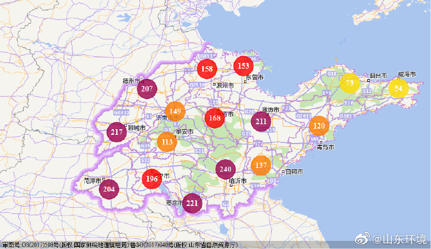Click the orange 120 marker near 青岛市

319,126
